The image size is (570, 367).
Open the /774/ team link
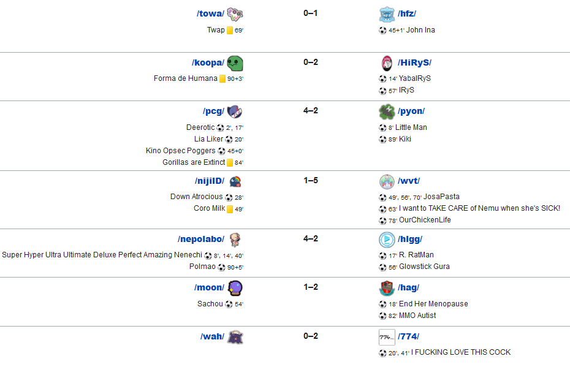408,336
